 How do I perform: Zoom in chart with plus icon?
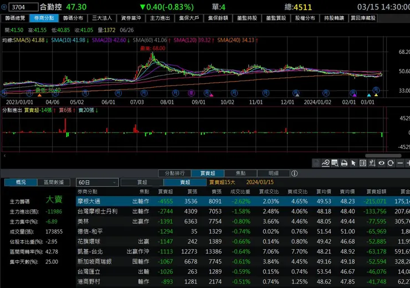click(408, 163)
